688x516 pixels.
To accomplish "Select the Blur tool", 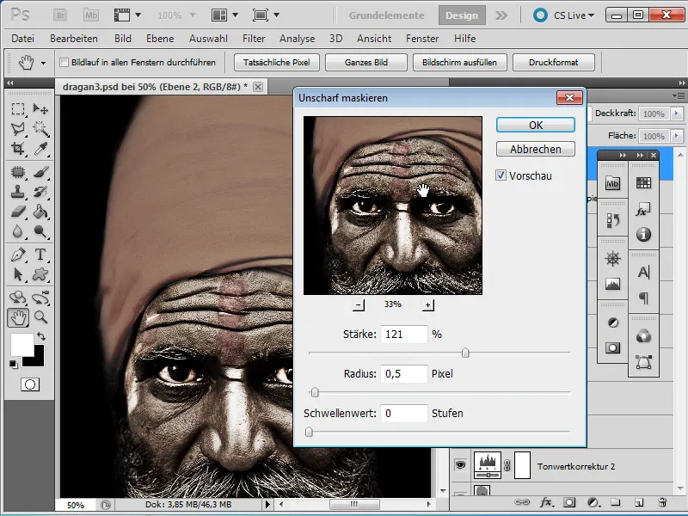I will click(18, 231).
